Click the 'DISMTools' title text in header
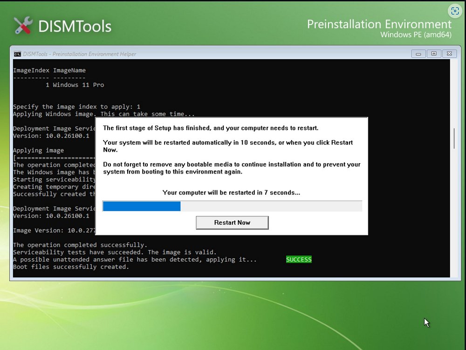Image resolution: width=466 pixels, height=350 pixels. 75,27
